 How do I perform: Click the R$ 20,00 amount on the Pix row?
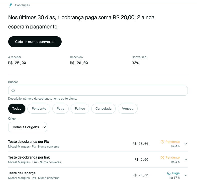pyautogui.click(x=140, y=144)
